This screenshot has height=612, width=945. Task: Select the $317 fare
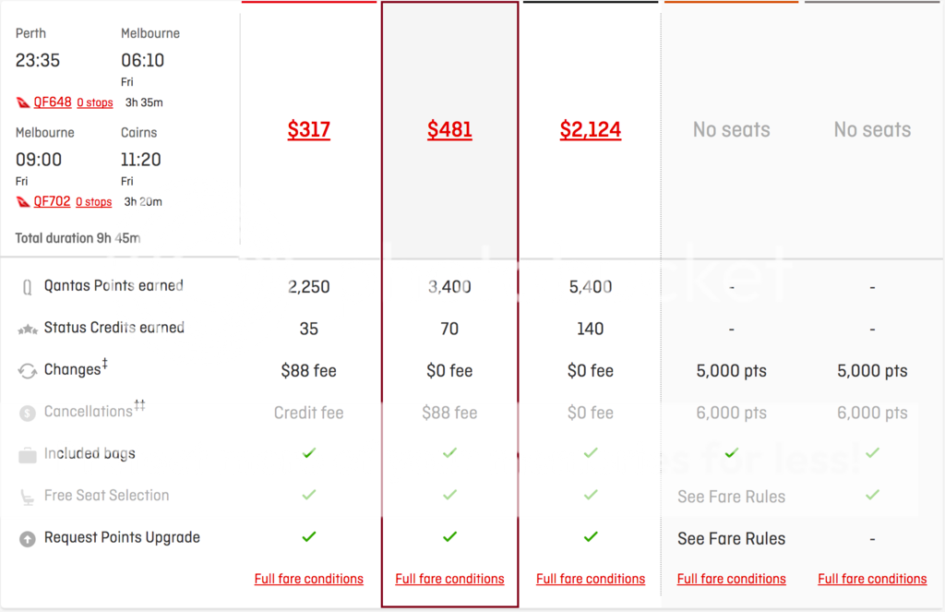[x=308, y=130]
